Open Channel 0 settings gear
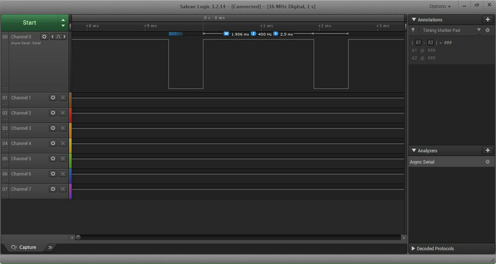This screenshot has width=496, height=264. click(x=44, y=37)
